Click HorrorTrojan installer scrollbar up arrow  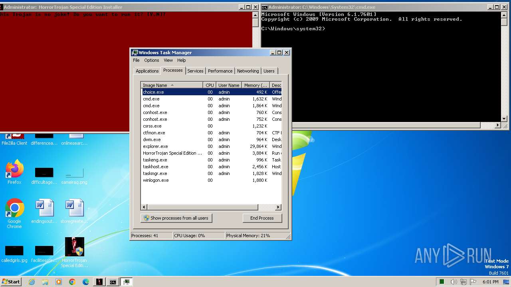pyautogui.click(x=255, y=15)
